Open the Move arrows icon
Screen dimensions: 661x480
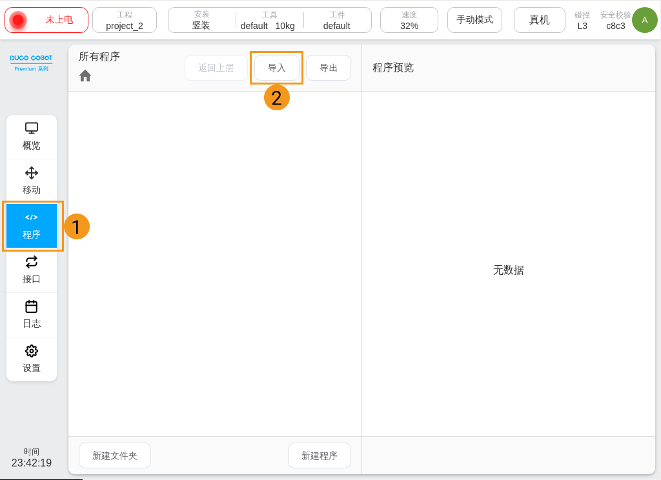click(32, 172)
